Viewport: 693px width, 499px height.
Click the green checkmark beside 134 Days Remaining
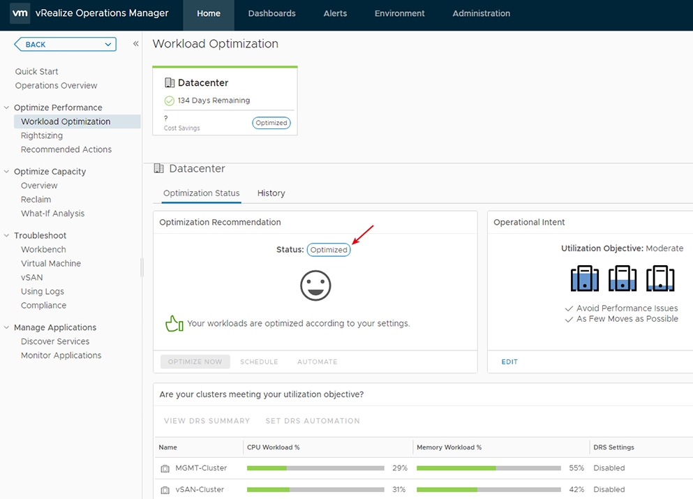click(170, 100)
